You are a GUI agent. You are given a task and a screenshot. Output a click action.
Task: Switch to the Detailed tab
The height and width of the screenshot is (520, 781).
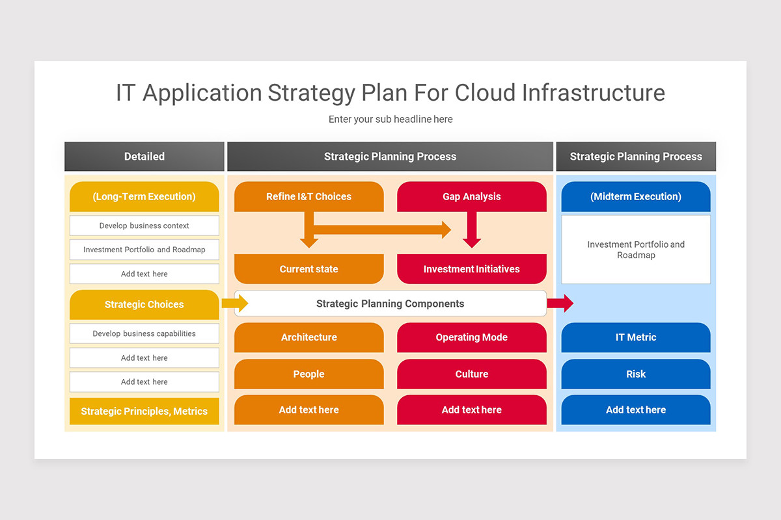click(x=144, y=156)
